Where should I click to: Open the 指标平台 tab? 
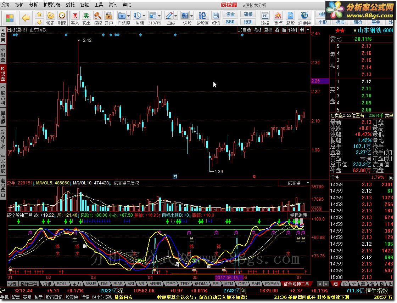tap(29, 284)
